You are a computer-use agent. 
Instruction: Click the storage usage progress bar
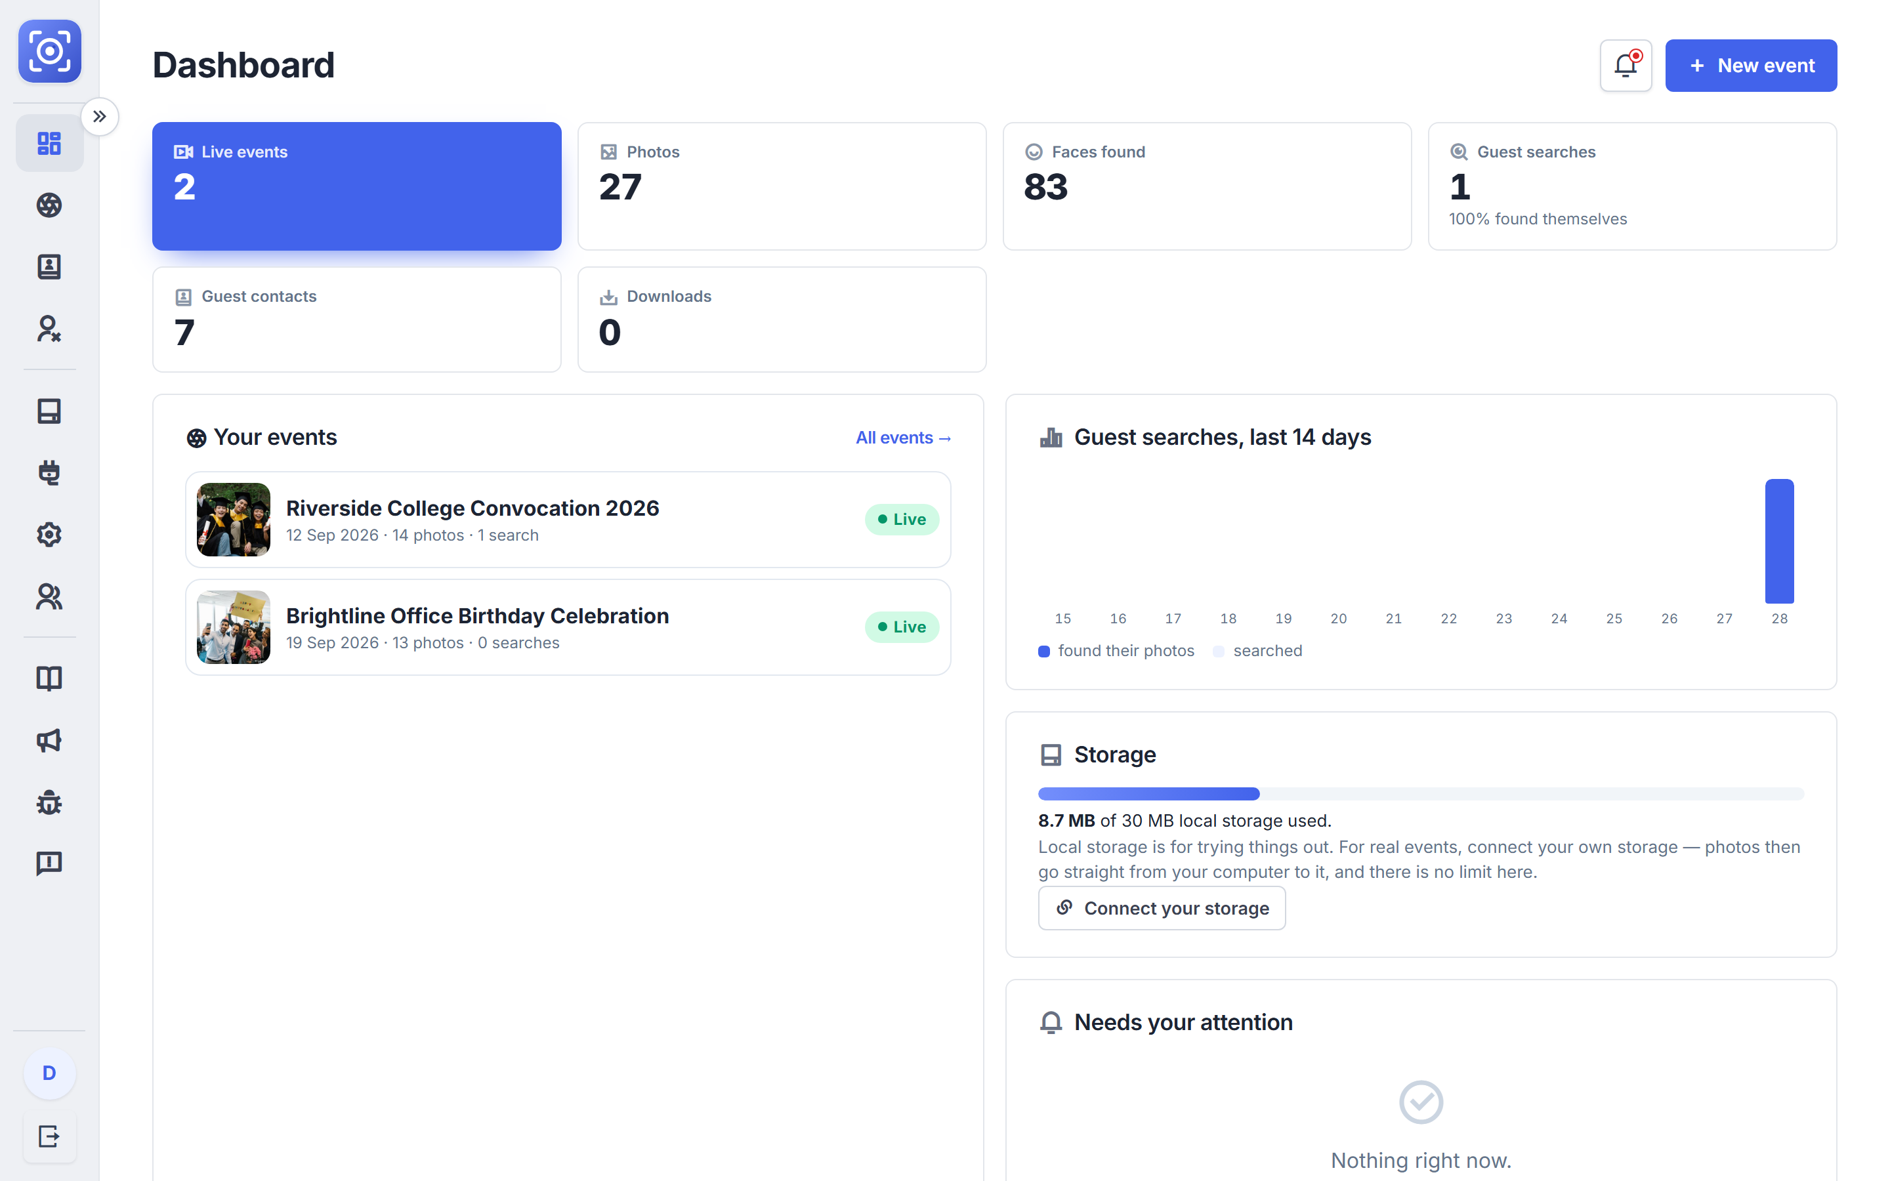pos(1421,795)
